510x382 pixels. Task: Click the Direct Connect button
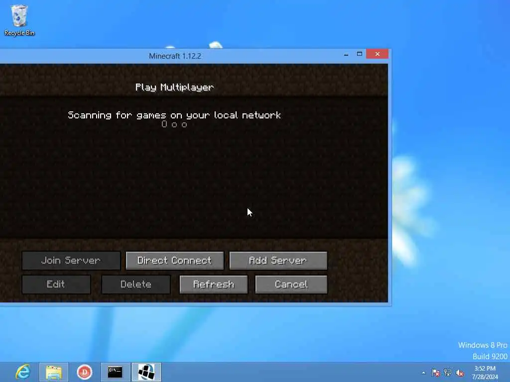(x=175, y=261)
